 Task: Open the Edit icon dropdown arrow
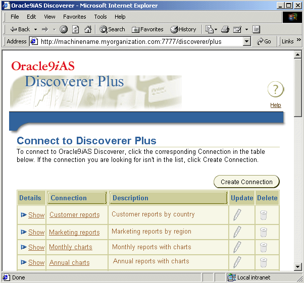click(x=246, y=29)
